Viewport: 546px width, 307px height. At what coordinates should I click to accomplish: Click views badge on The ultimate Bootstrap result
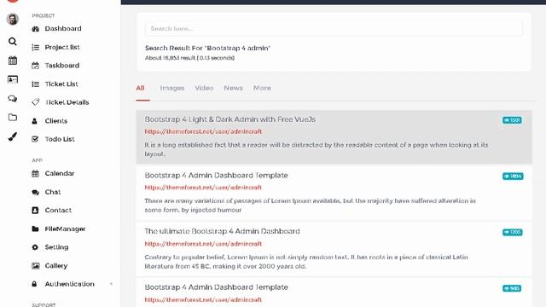(x=512, y=232)
